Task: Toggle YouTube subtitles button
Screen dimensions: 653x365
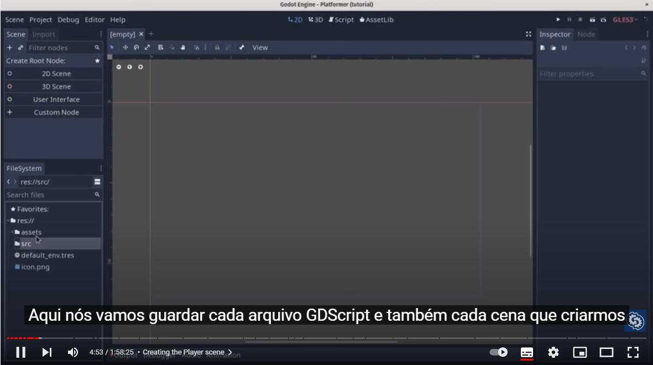Action: pyautogui.click(x=527, y=352)
